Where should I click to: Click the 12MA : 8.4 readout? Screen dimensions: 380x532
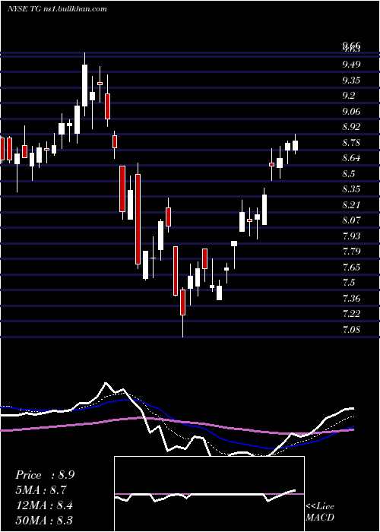pos(43,505)
